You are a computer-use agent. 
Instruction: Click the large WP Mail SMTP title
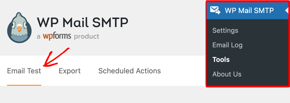[x=82, y=22]
